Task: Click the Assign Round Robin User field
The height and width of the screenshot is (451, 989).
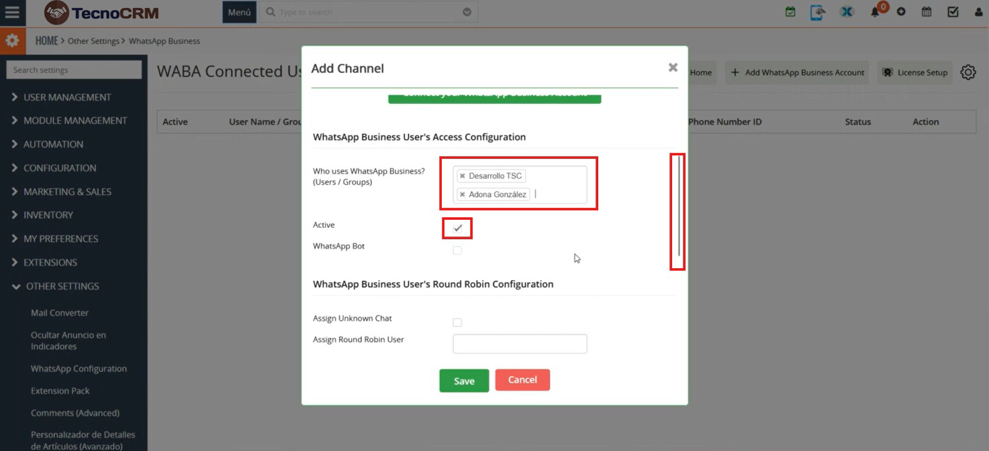Action: (520, 344)
